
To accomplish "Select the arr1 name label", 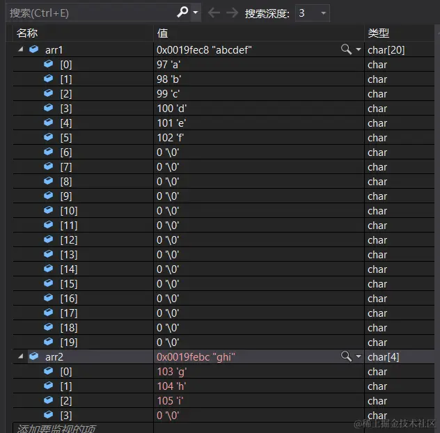I will [54, 50].
